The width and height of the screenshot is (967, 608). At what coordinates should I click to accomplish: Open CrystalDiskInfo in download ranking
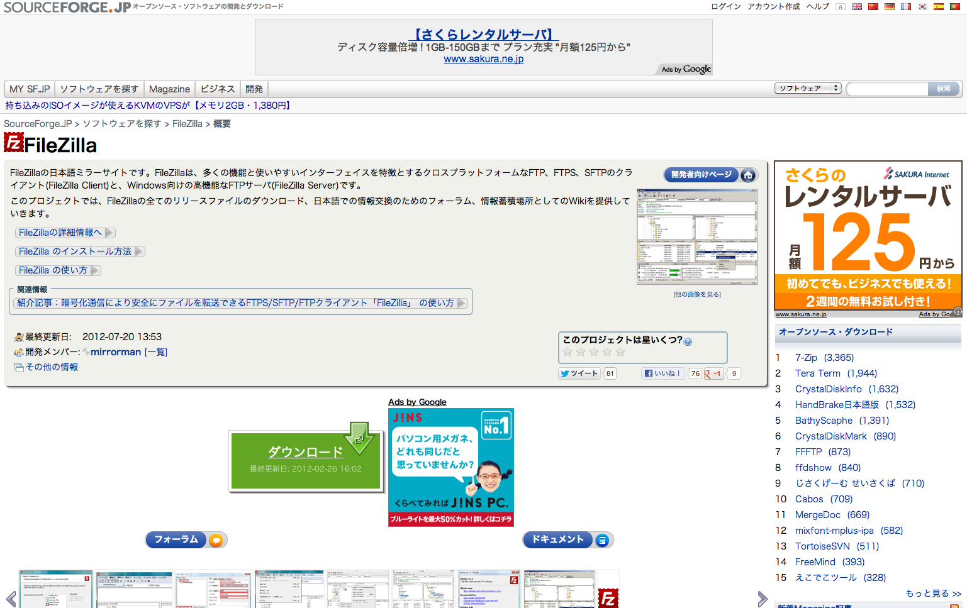(829, 389)
